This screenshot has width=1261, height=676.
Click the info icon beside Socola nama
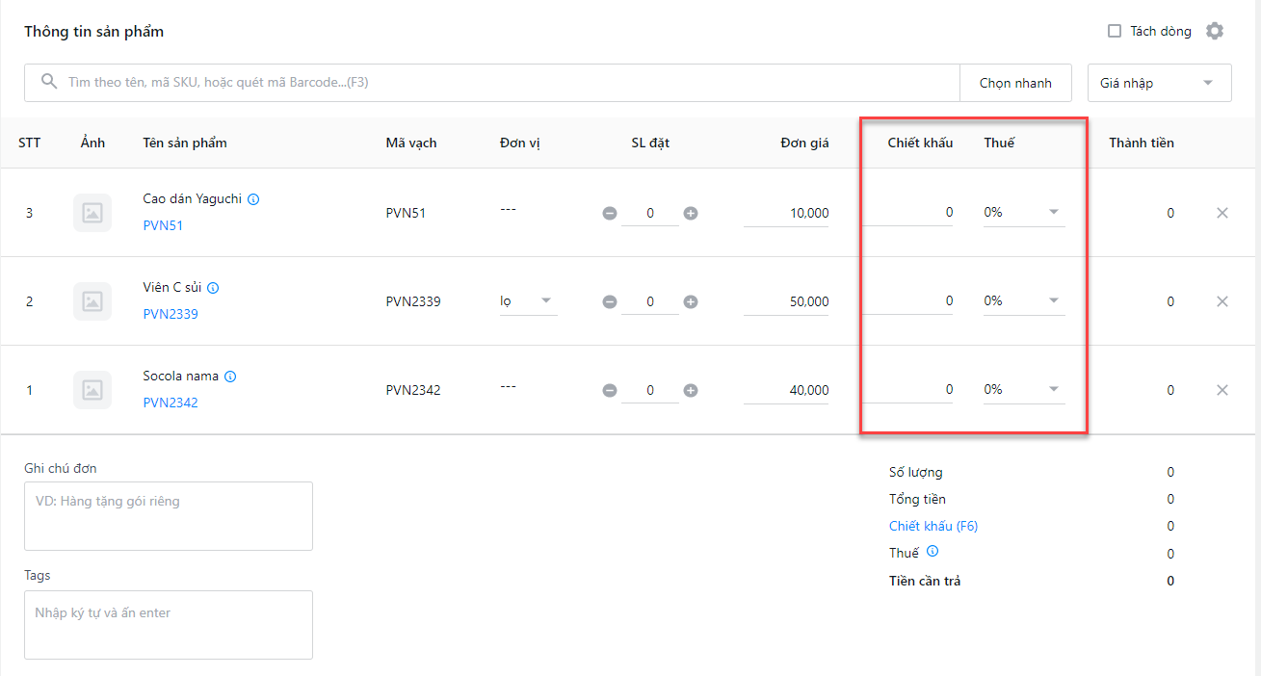coord(230,377)
